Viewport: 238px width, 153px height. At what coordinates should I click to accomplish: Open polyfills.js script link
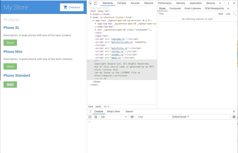pos(120,48)
